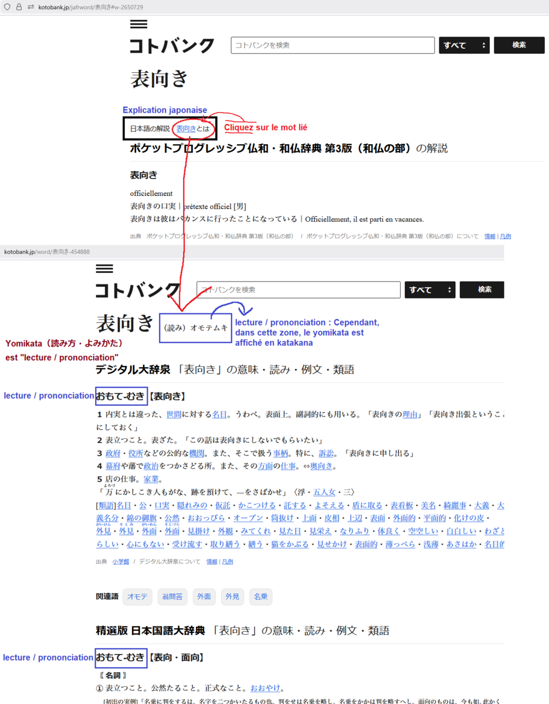The width and height of the screenshot is (549, 704).
Task: Click the 小学館 source link
Action: [121, 562]
